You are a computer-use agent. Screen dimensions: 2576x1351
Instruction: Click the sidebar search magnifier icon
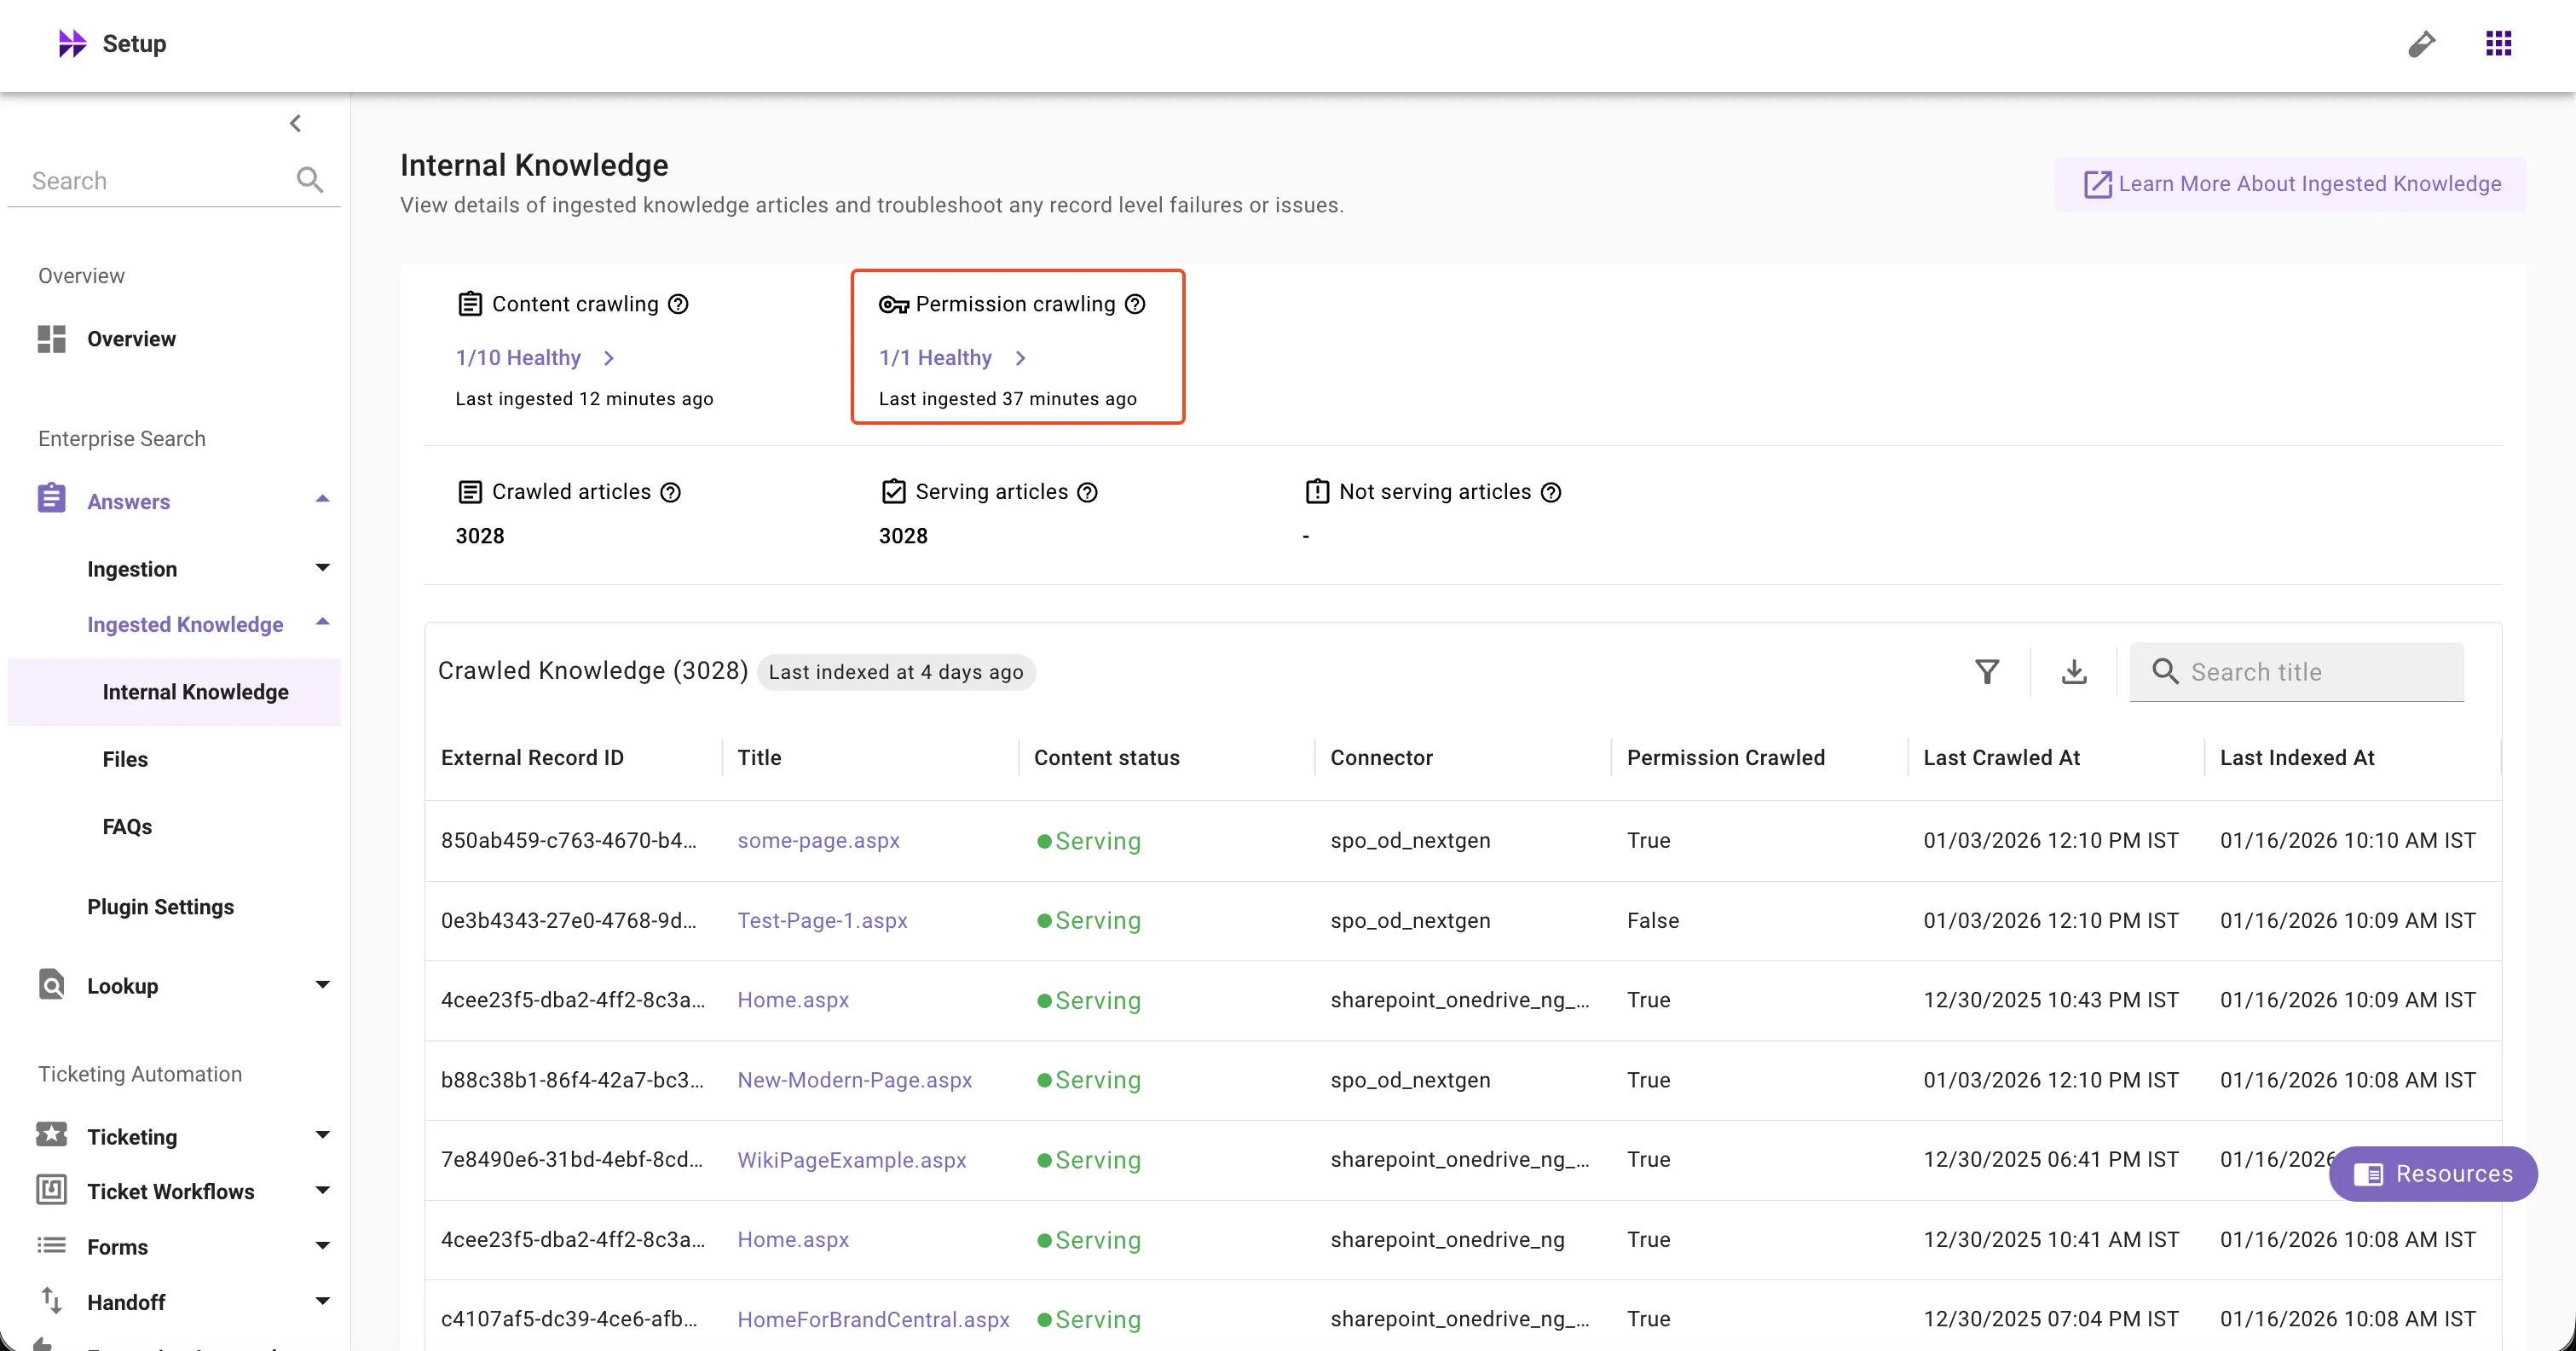pyautogui.click(x=309, y=180)
